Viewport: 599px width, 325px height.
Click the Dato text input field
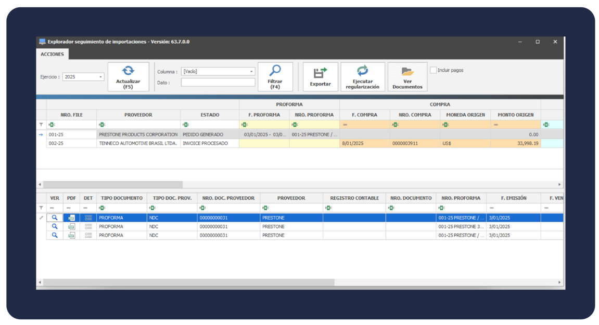pos(218,83)
